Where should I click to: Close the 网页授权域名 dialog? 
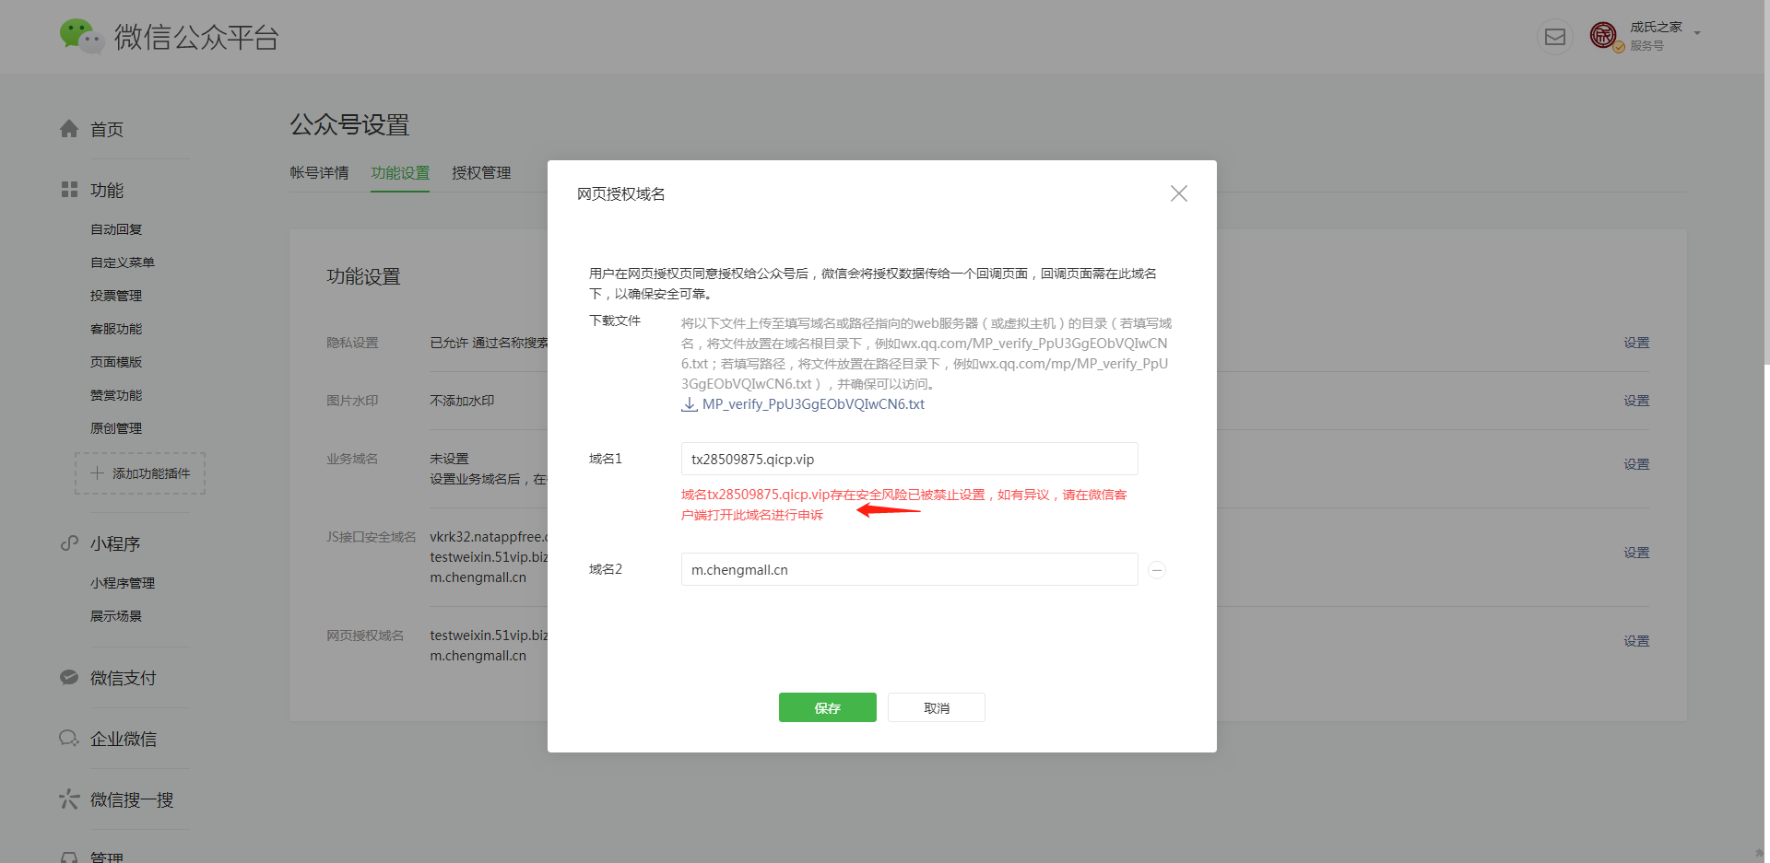(x=1178, y=193)
